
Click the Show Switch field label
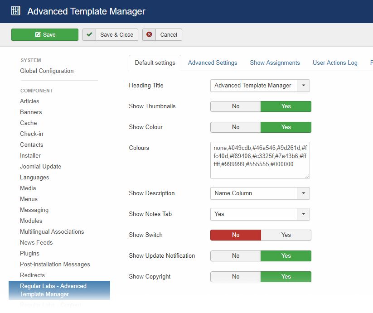[x=145, y=235]
